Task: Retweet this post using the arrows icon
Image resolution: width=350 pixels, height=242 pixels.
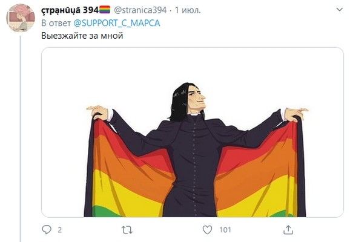Action: click(x=127, y=230)
